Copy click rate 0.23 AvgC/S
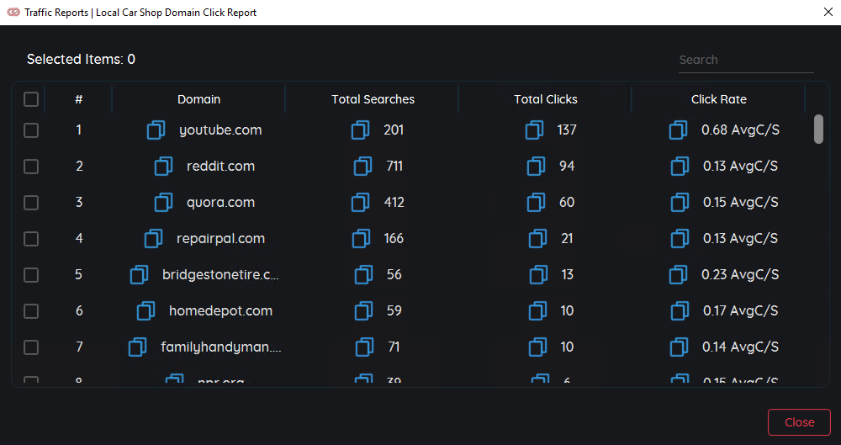841x445 pixels. click(679, 275)
